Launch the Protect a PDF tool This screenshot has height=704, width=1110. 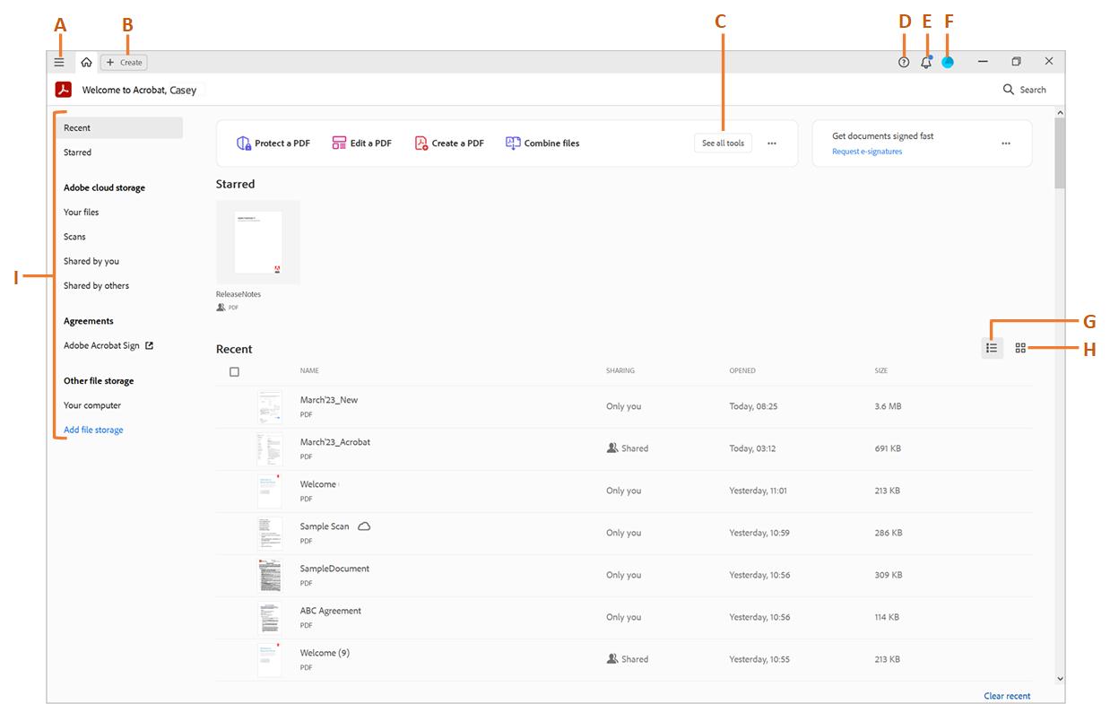coord(273,143)
